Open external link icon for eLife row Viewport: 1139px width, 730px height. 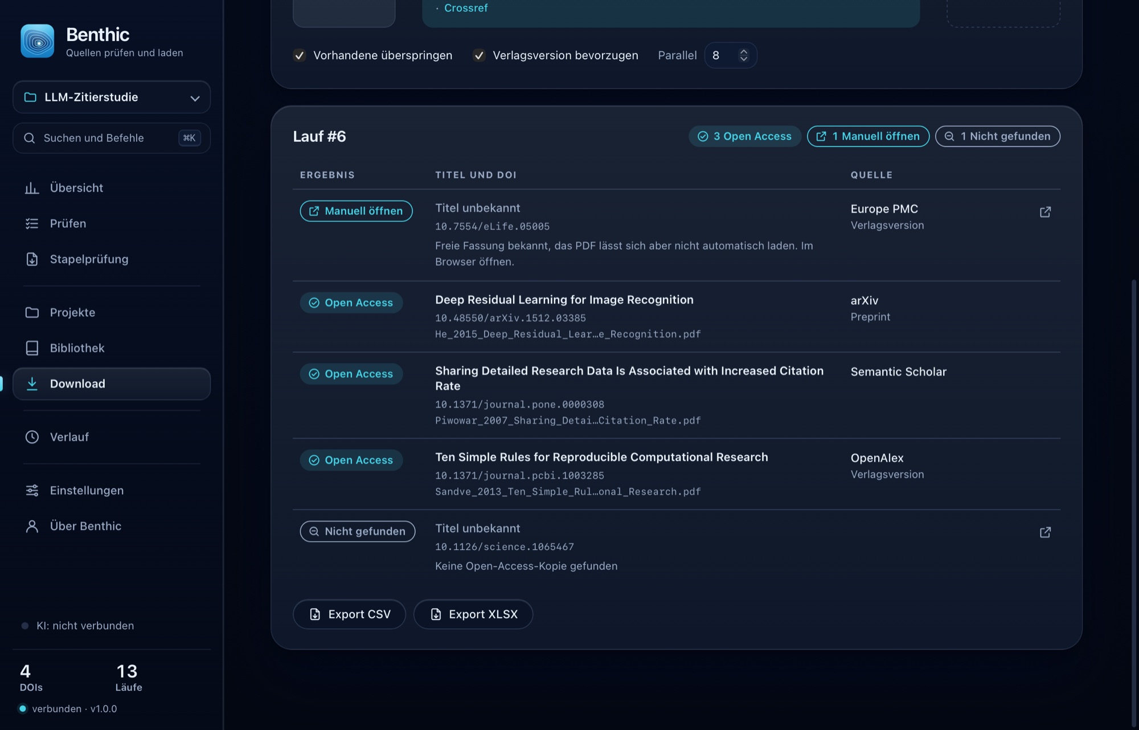click(1045, 212)
